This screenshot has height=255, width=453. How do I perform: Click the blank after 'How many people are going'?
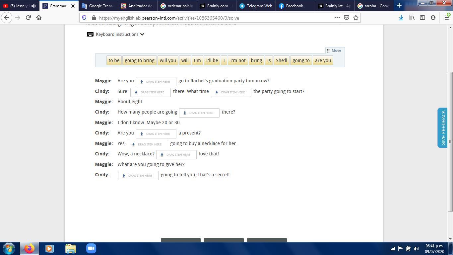click(199, 113)
